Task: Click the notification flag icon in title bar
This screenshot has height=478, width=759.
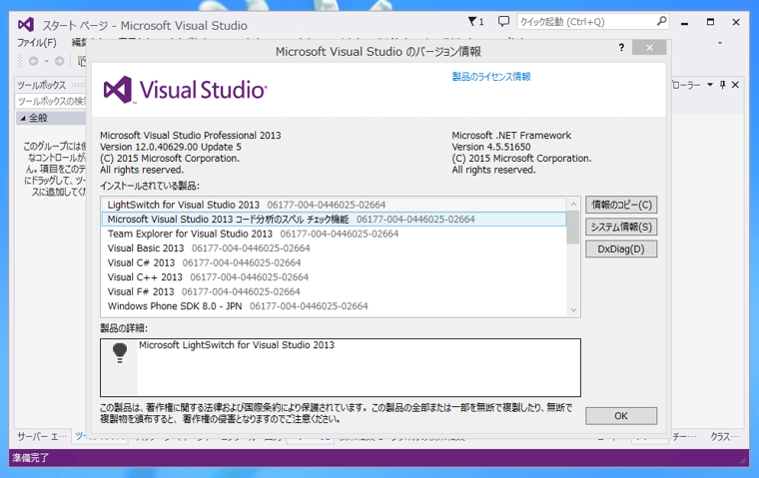Action: tap(473, 21)
